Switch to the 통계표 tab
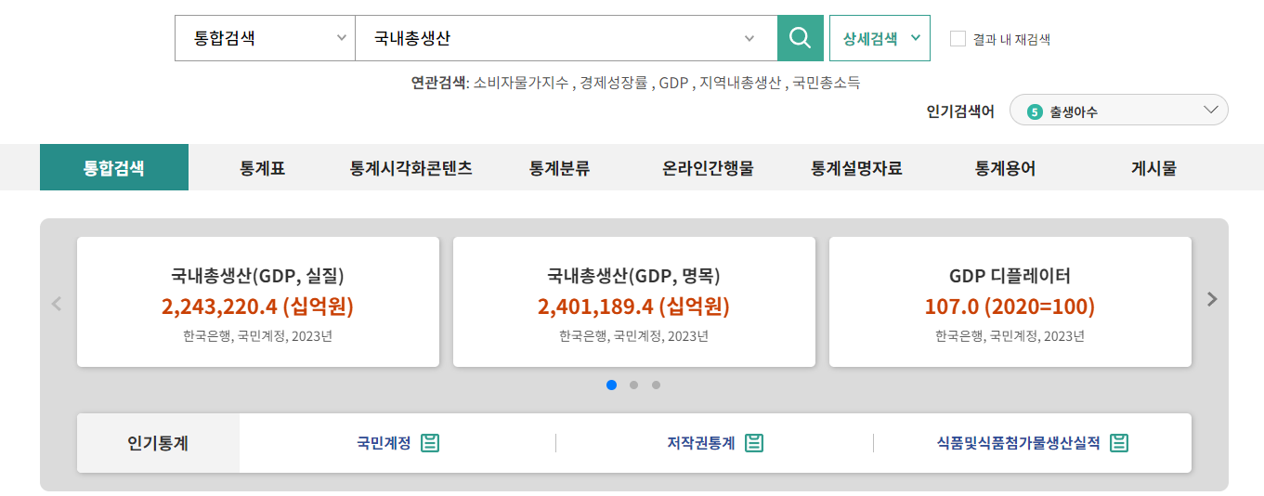Viewport: 1264px width, 496px height. pyautogui.click(x=262, y=167)
